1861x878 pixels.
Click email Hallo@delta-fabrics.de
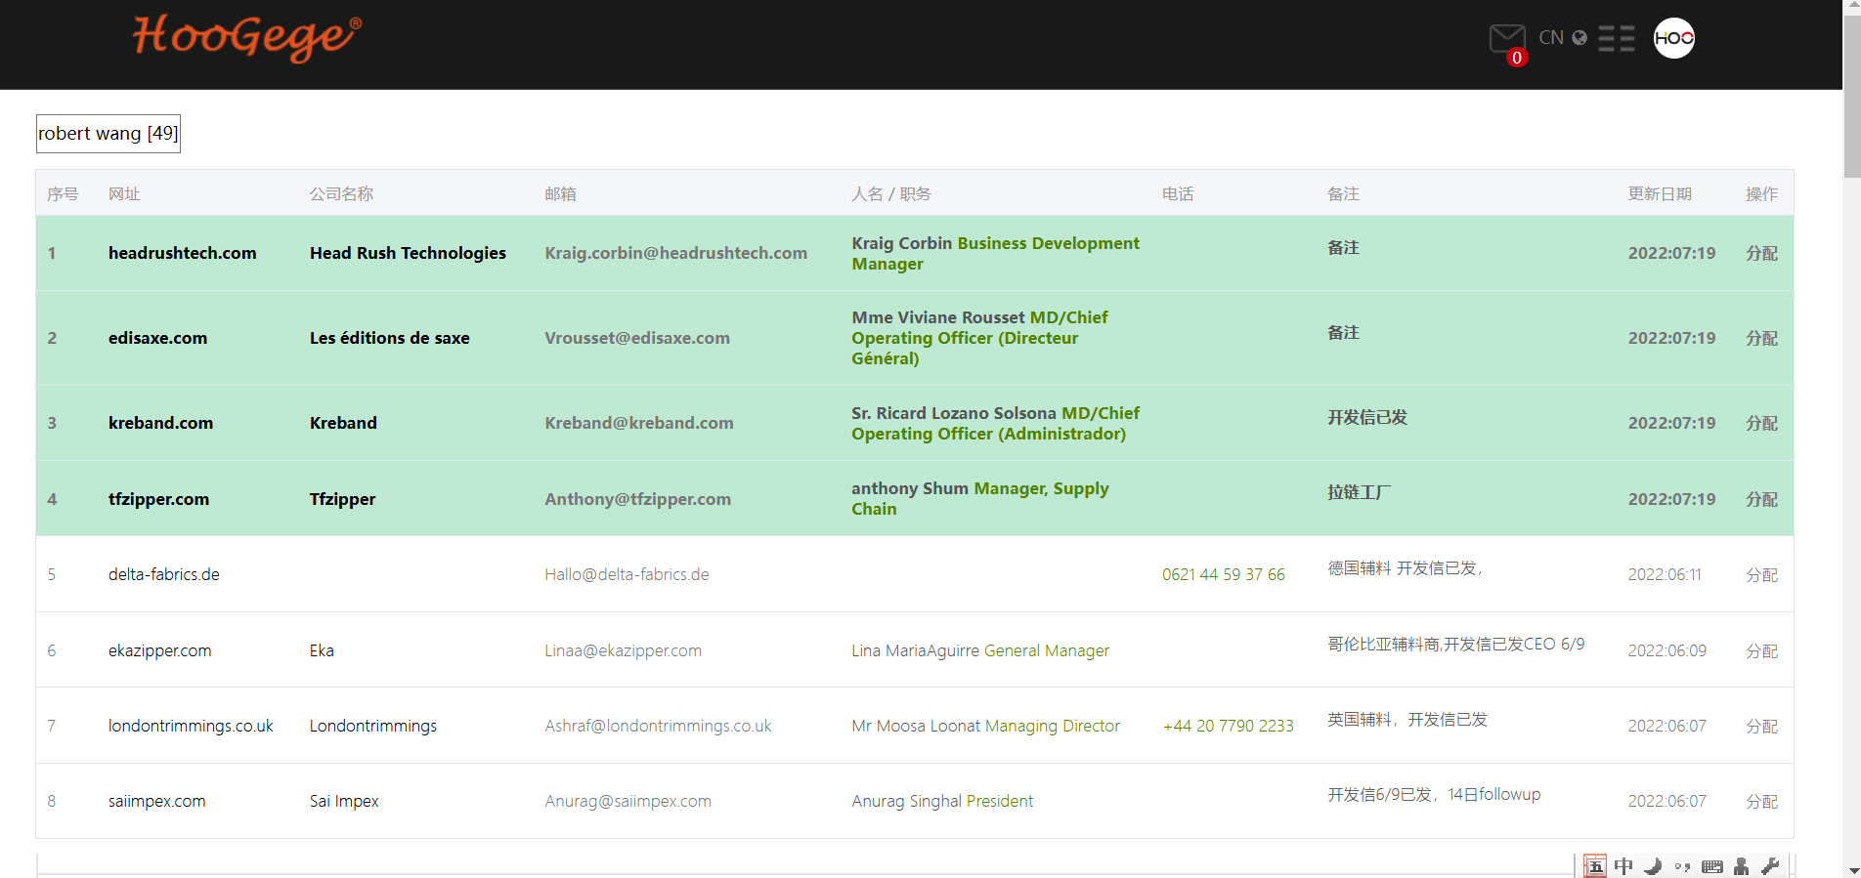(x=627, y=574)
